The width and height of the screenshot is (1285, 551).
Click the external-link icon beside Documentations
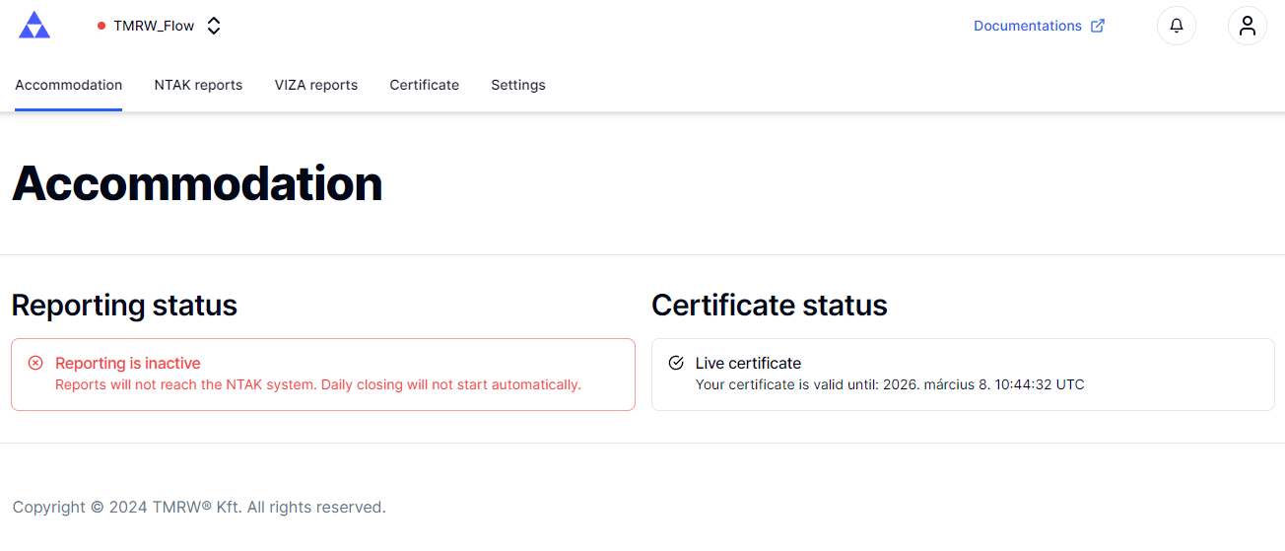pos(1098,26)
